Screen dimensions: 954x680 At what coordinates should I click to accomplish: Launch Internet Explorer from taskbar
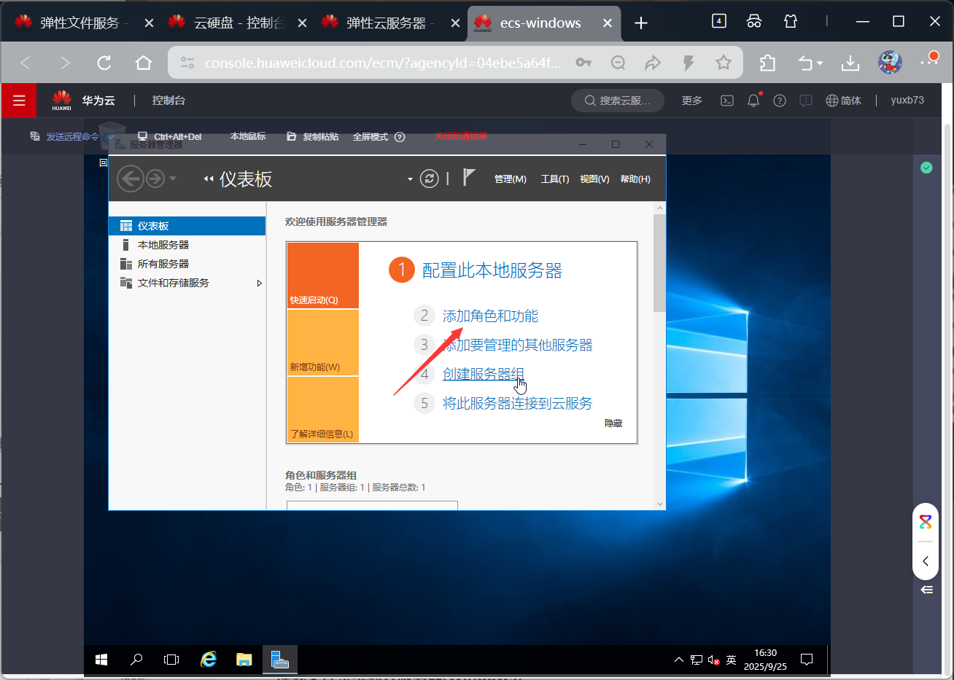point(209,660)
